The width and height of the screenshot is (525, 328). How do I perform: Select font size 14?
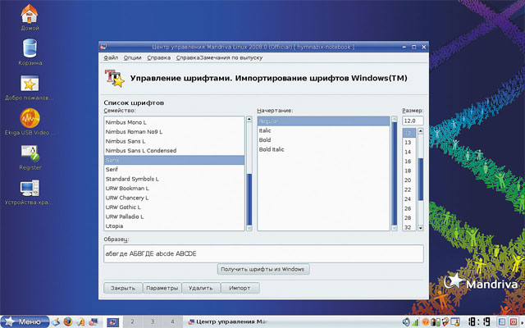(409, 152)
